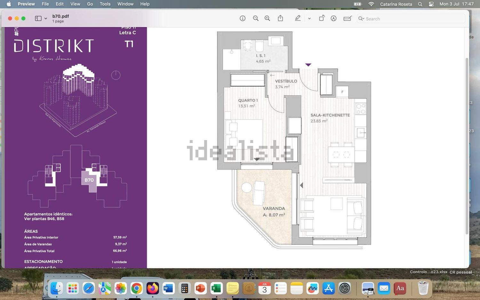Screen dimensions: 480x300
Task: Click the QUARTO 1 room label
Action: point(248,100)
